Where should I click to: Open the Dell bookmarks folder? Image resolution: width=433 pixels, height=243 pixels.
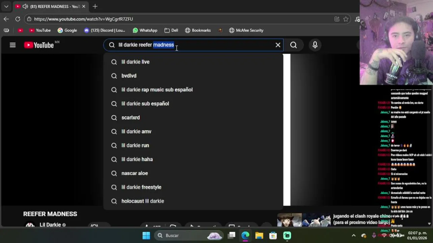(171, 30)
